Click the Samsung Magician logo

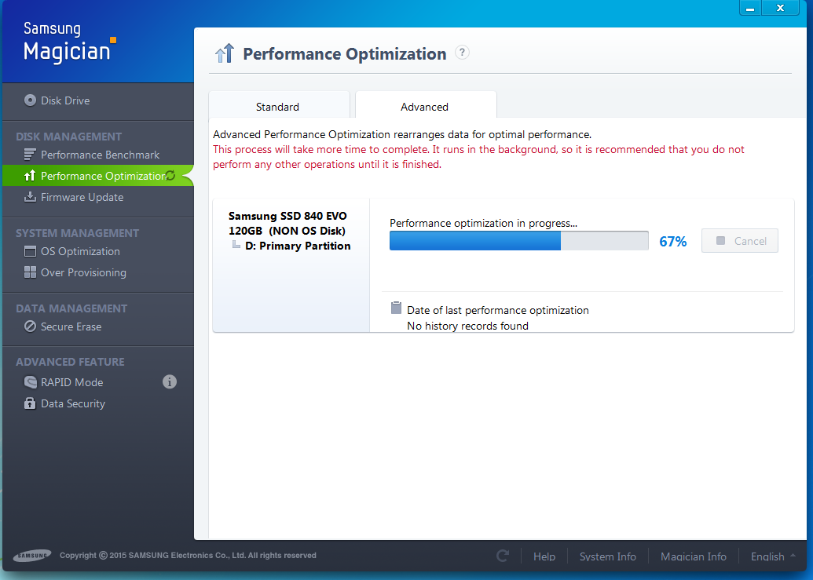69,42
